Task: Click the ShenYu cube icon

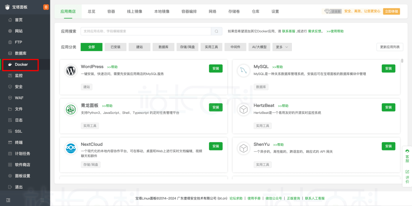Action: click(x=243, y=149)
